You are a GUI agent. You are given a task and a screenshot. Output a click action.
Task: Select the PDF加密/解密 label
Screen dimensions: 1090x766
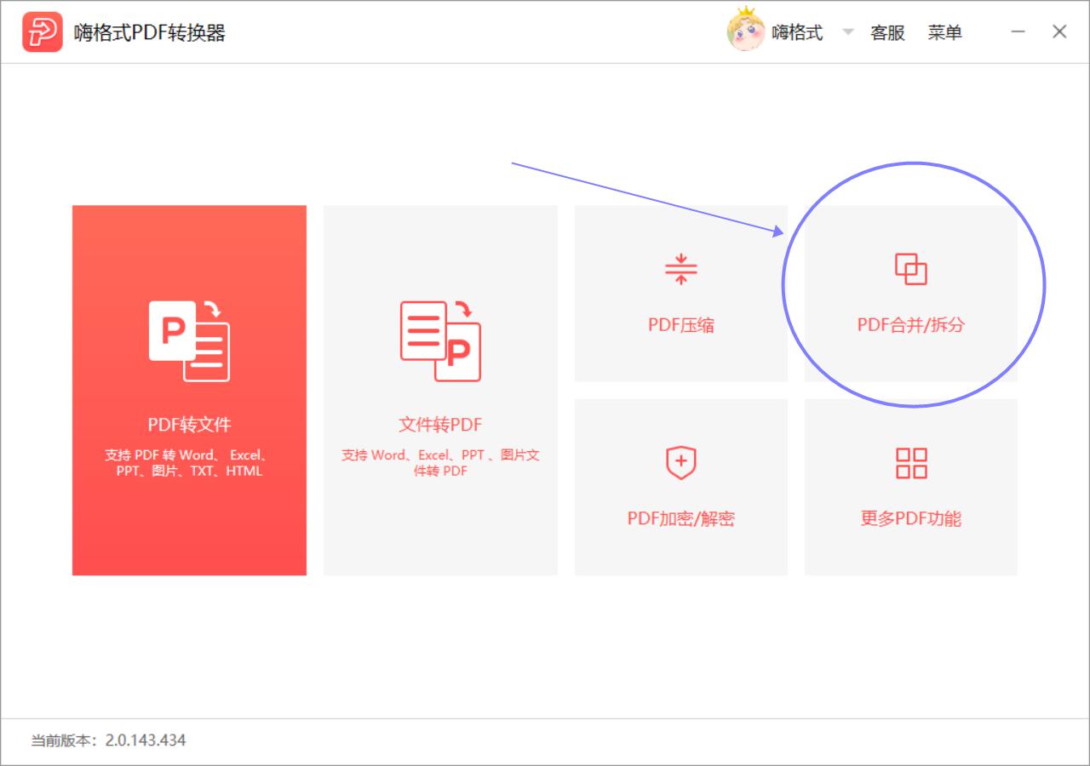(x=681, y=518)
